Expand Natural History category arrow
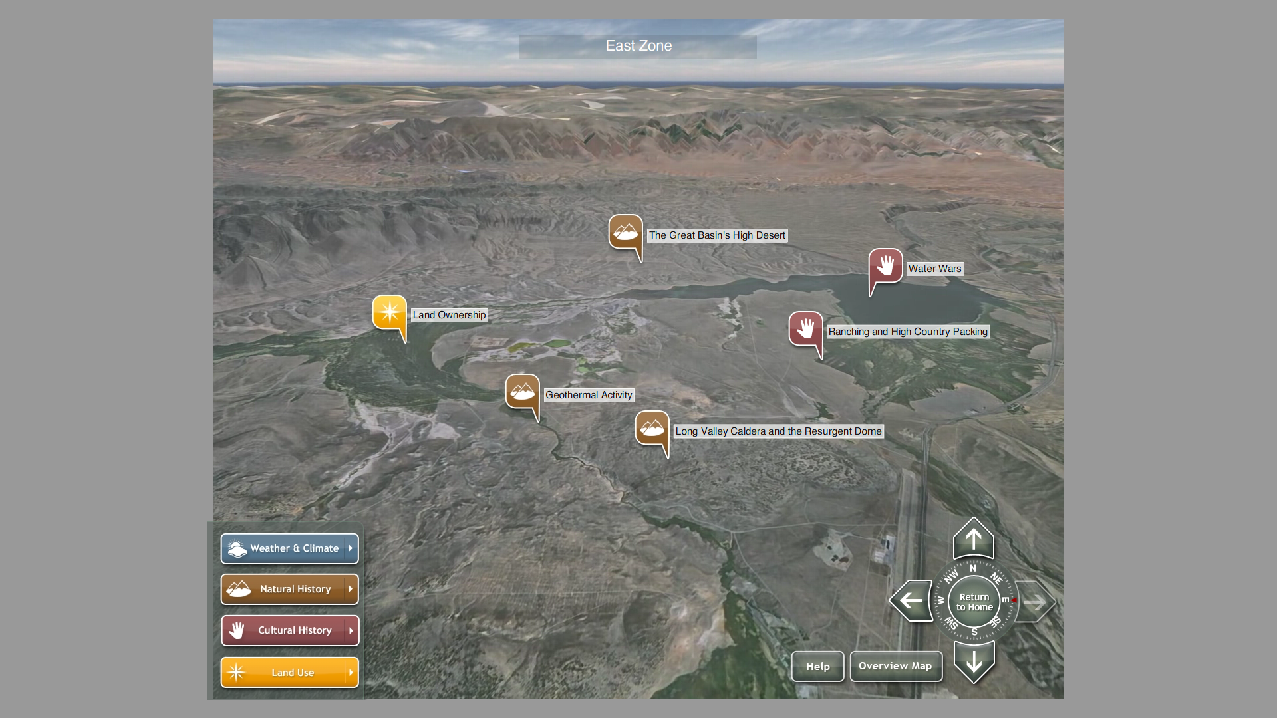Screen dimensions: 1277x718 [351, 589]
